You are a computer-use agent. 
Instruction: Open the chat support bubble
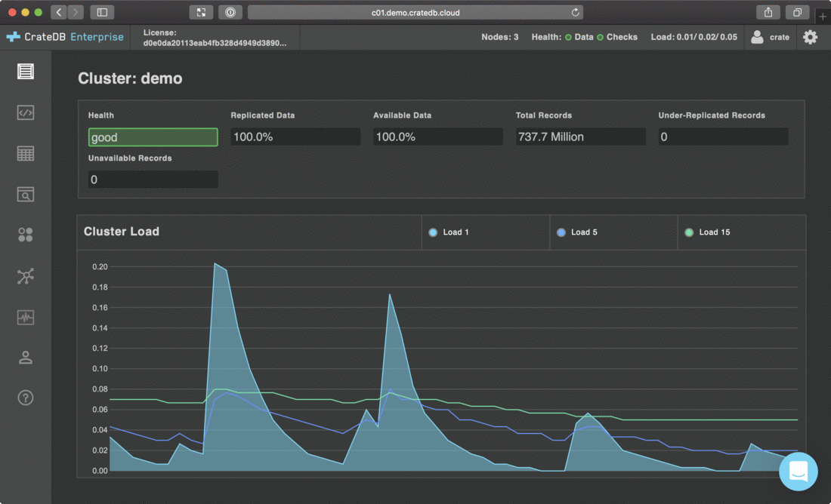(799, 471)
